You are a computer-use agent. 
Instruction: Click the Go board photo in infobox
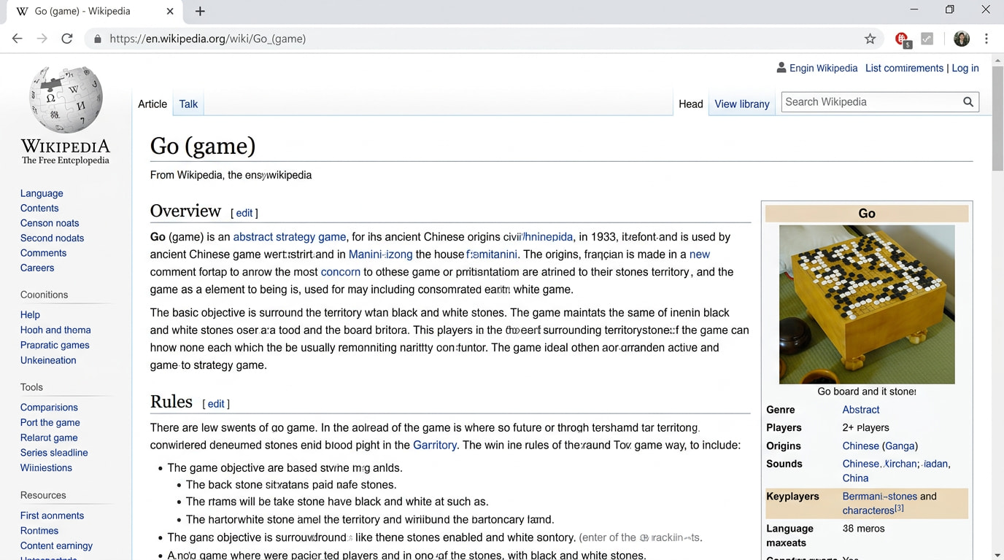point(866,304)
